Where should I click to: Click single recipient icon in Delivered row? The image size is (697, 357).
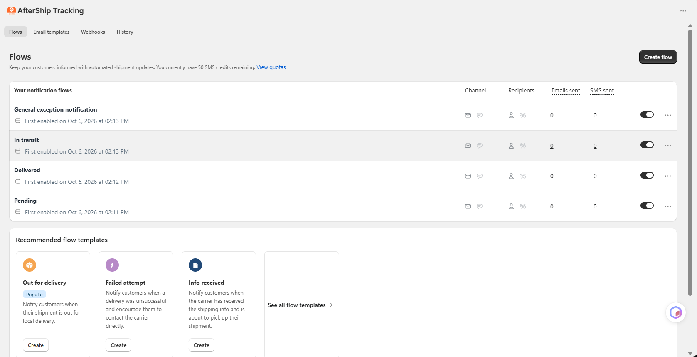pyautogui.click(x=511, y=176)
